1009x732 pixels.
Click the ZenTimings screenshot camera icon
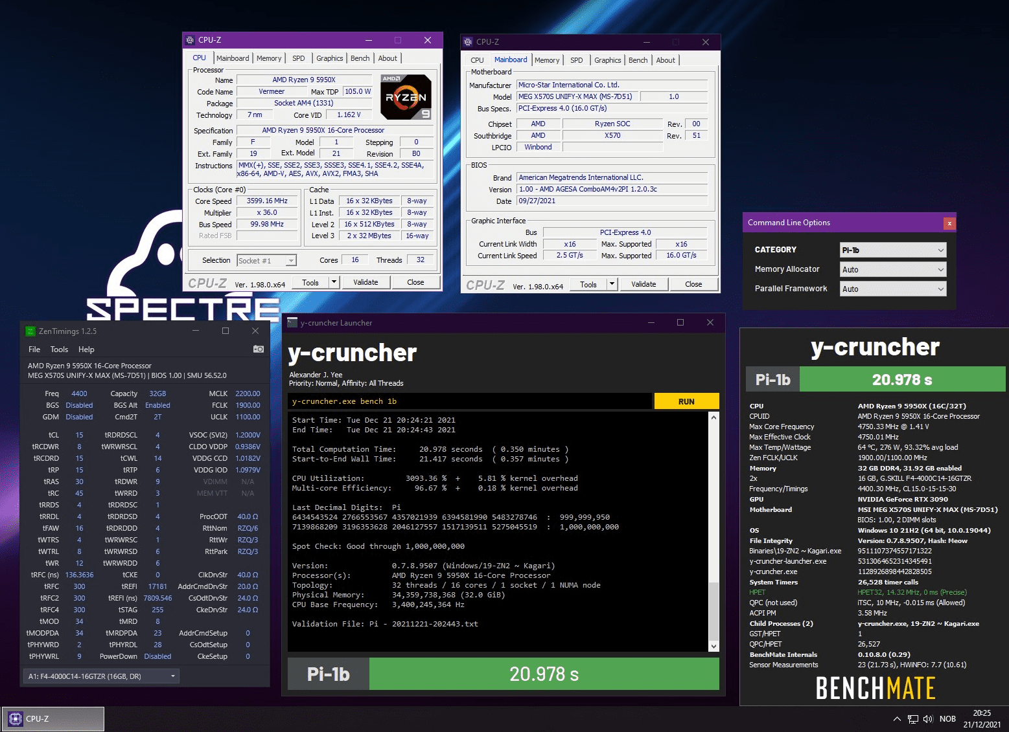tap(259, 349)
